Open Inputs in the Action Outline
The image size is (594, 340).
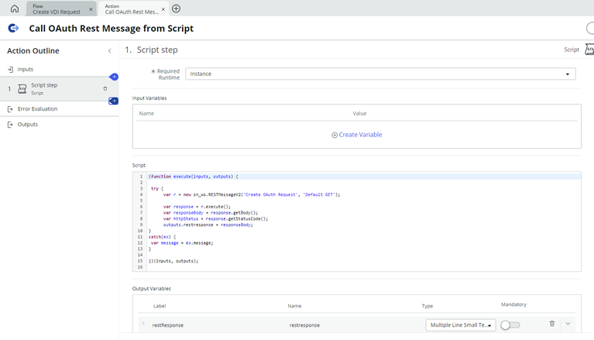pyautogui.click(x=25, y=70)
